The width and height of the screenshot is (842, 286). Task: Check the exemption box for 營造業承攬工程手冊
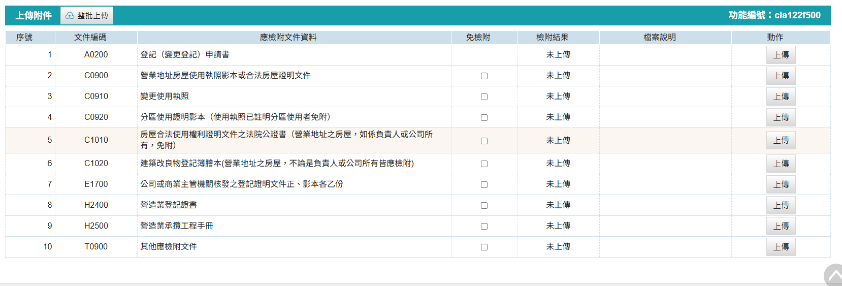[x=484, y=226]
